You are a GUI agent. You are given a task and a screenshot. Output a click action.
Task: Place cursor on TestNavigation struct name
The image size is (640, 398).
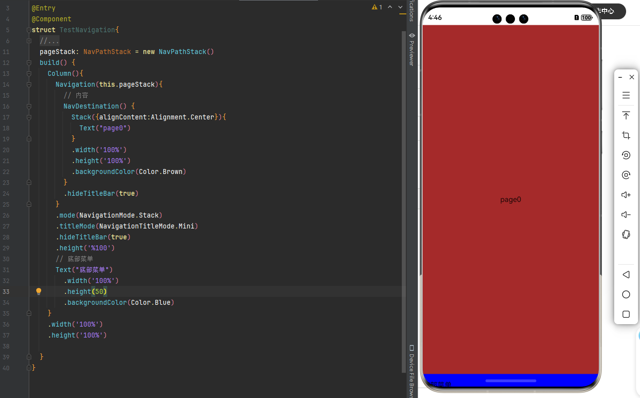coord(87,30)
